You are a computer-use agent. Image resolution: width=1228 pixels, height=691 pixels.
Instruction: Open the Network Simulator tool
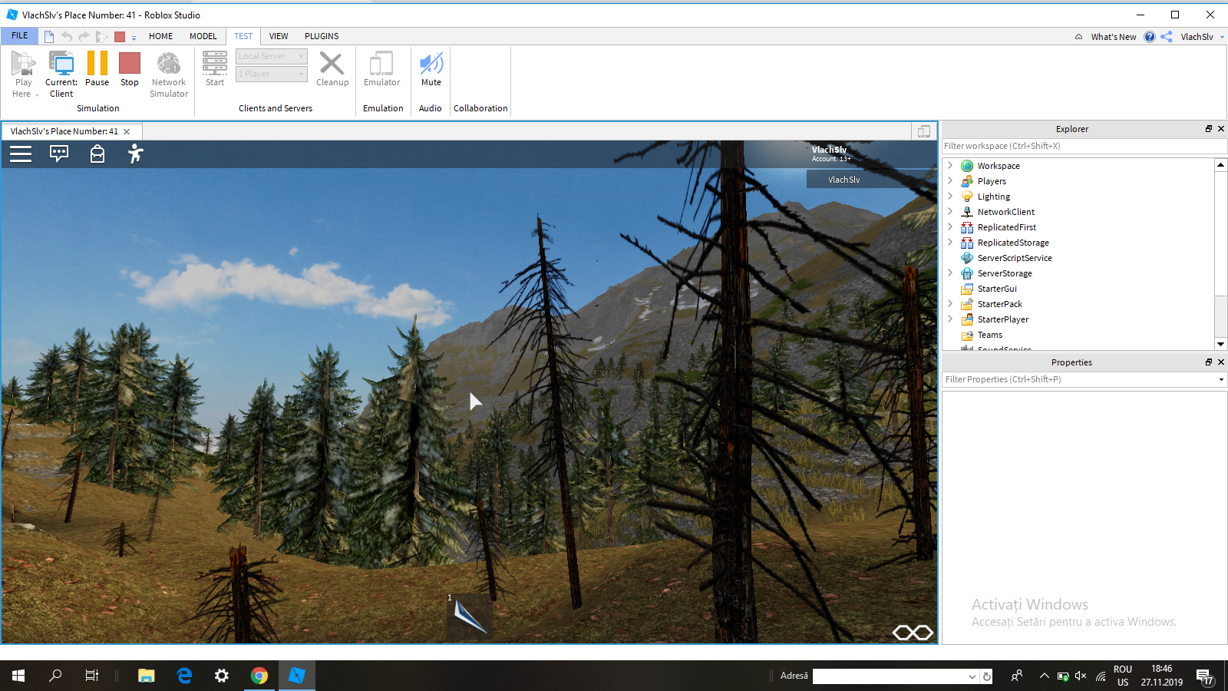tap(169, 74)
